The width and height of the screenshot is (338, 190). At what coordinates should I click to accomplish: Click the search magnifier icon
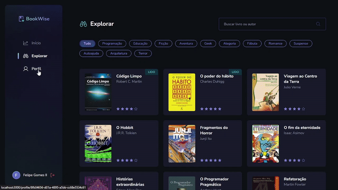(318, 24)
